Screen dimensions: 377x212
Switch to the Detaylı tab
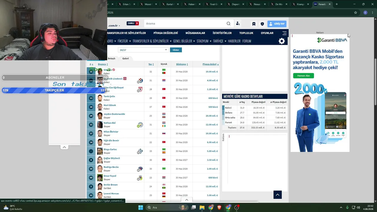112,59
